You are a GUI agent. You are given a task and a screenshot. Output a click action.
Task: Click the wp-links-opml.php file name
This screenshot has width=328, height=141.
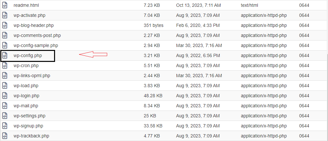[x=32, y=76]
